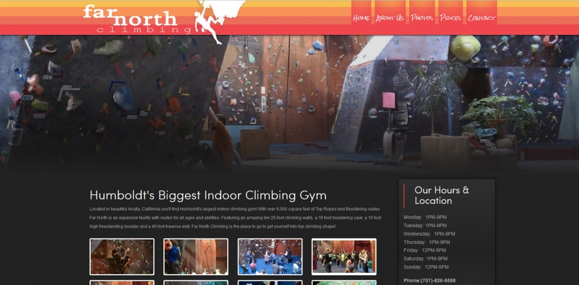The width and height of the screenshot is (579, 285).
Task: Click partially visible thumbnail in second row, first column
Action: click(x=122, y=283)
